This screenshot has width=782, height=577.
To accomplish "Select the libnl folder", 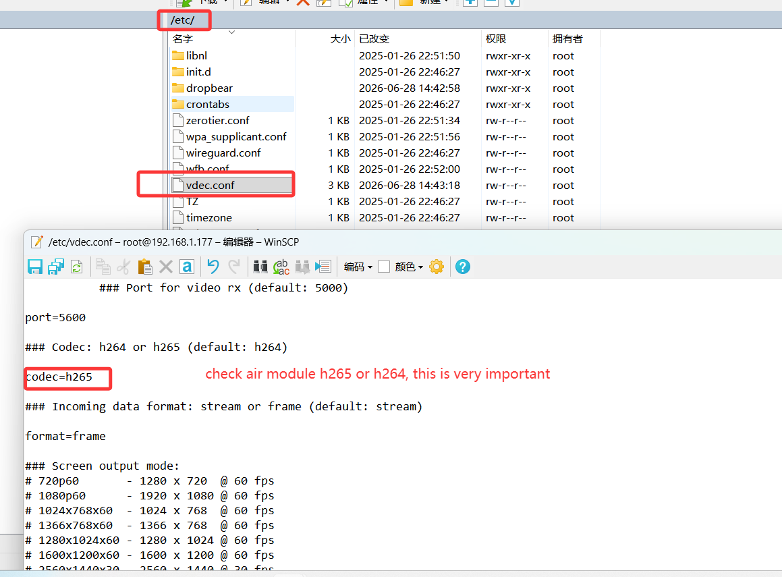I will click(x=196, y=56).
